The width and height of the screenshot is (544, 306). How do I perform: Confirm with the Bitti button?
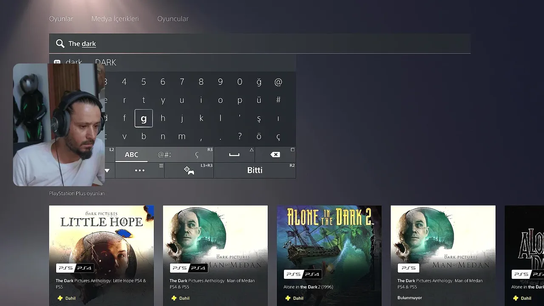pos(255,170)
